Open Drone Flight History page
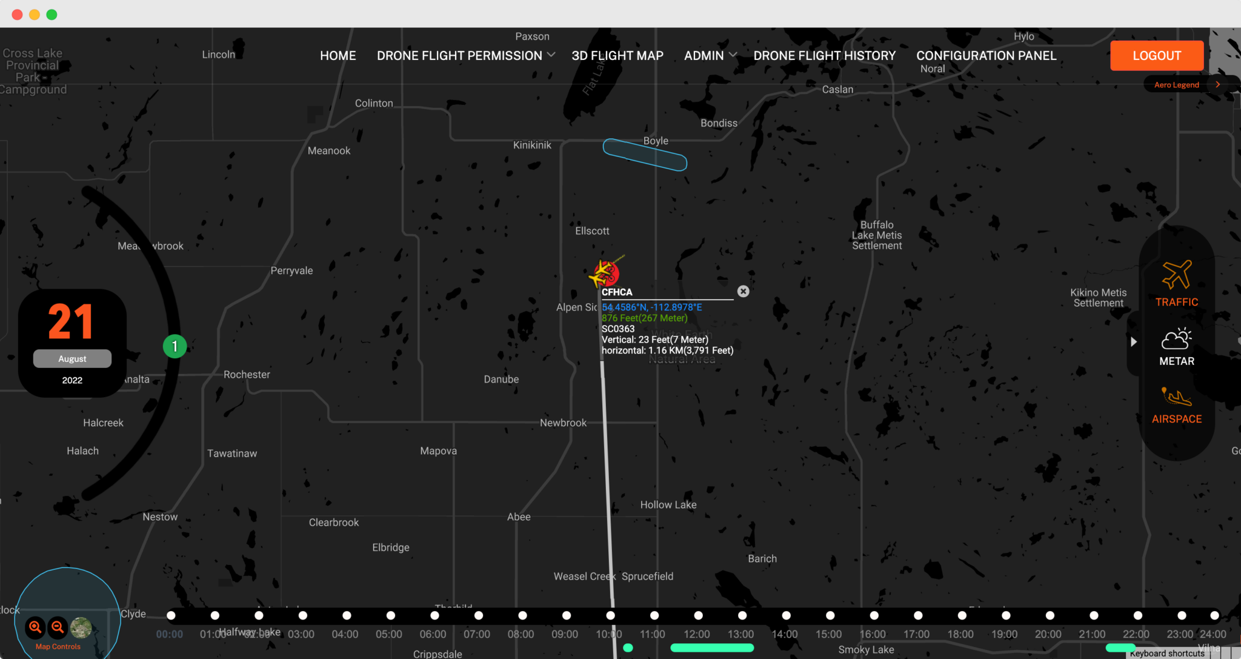 pyautogui.click(x=824, y=56)
